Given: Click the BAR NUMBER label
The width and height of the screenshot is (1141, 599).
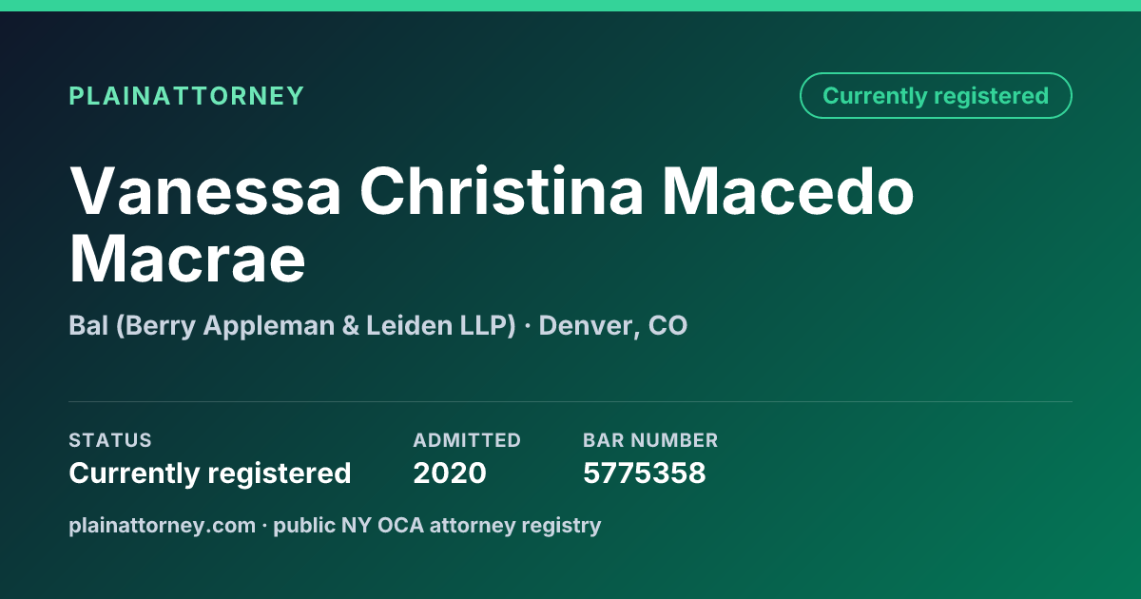Looking at the screenshot, I should 650,440.
